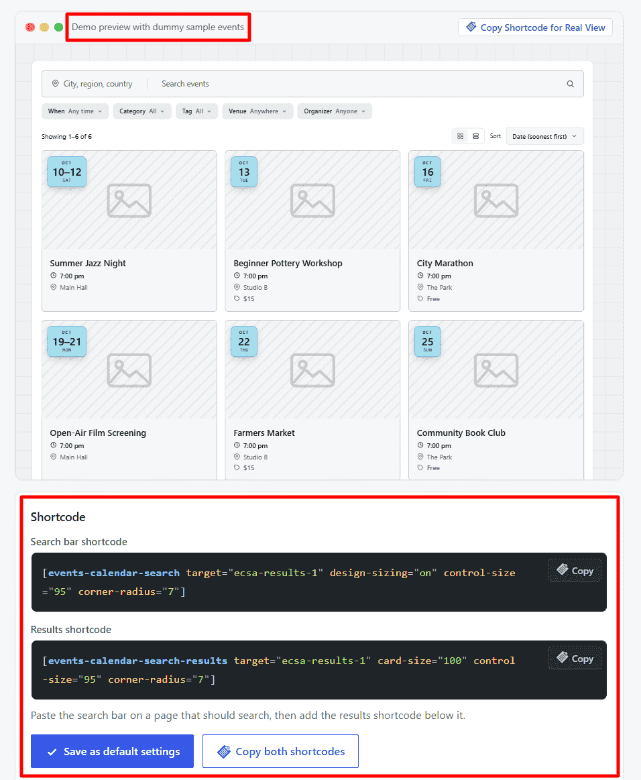Image resolution: width=641 pixels, height=780 pixels.
Task: Open Community Book Club event title
Action: coord(461,433)
